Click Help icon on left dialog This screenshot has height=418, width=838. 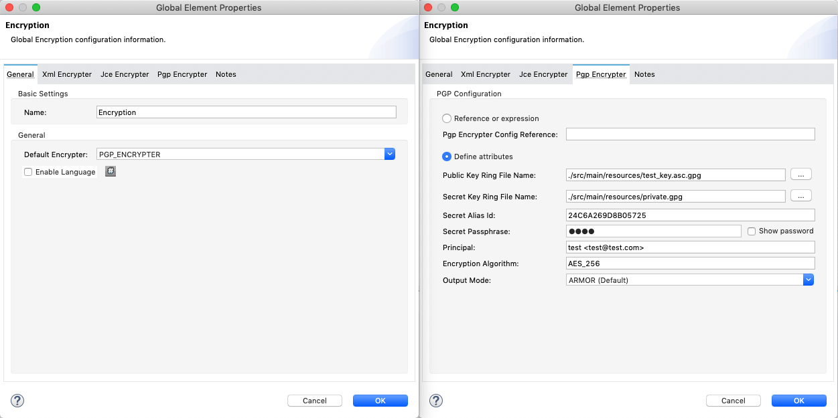[17, 400]
